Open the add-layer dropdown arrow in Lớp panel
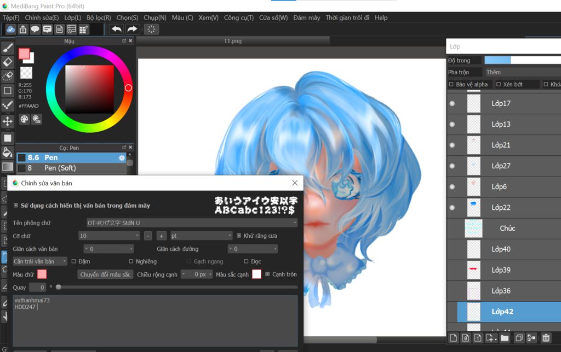 [495, 339]
